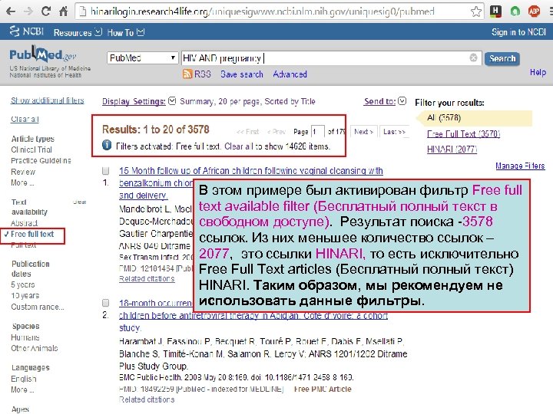Screen dimensions: 553x414
Task: Select the Full text filter
Action: coord(23,245)
